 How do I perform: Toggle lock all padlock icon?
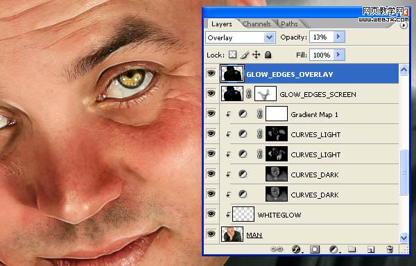(x=268, y=55)
